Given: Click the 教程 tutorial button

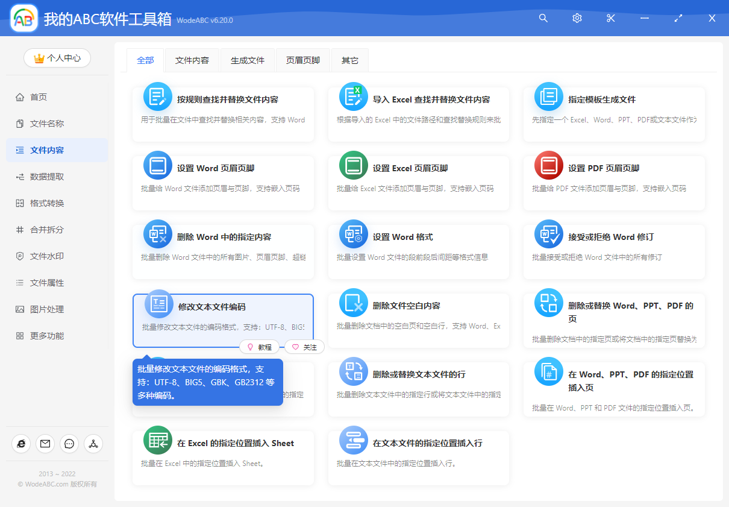Looking at the screenshot, I should click(260, 347).
